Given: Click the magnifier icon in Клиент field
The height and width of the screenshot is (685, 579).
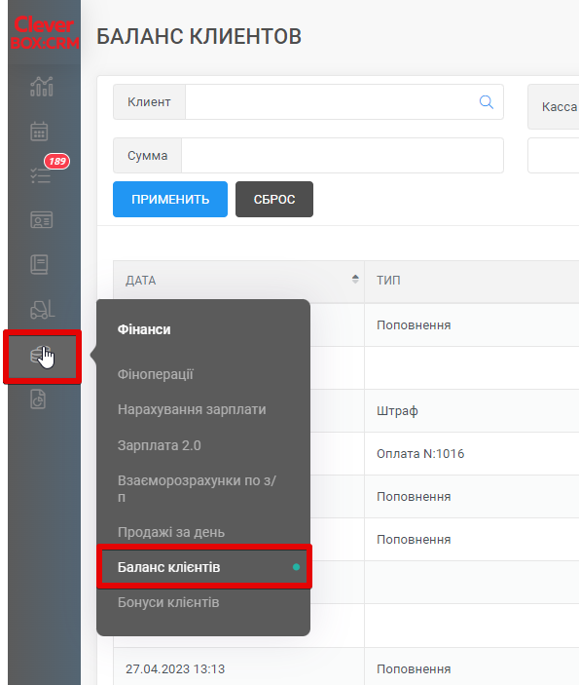Looking at the screenshot, I should (486, 102).
